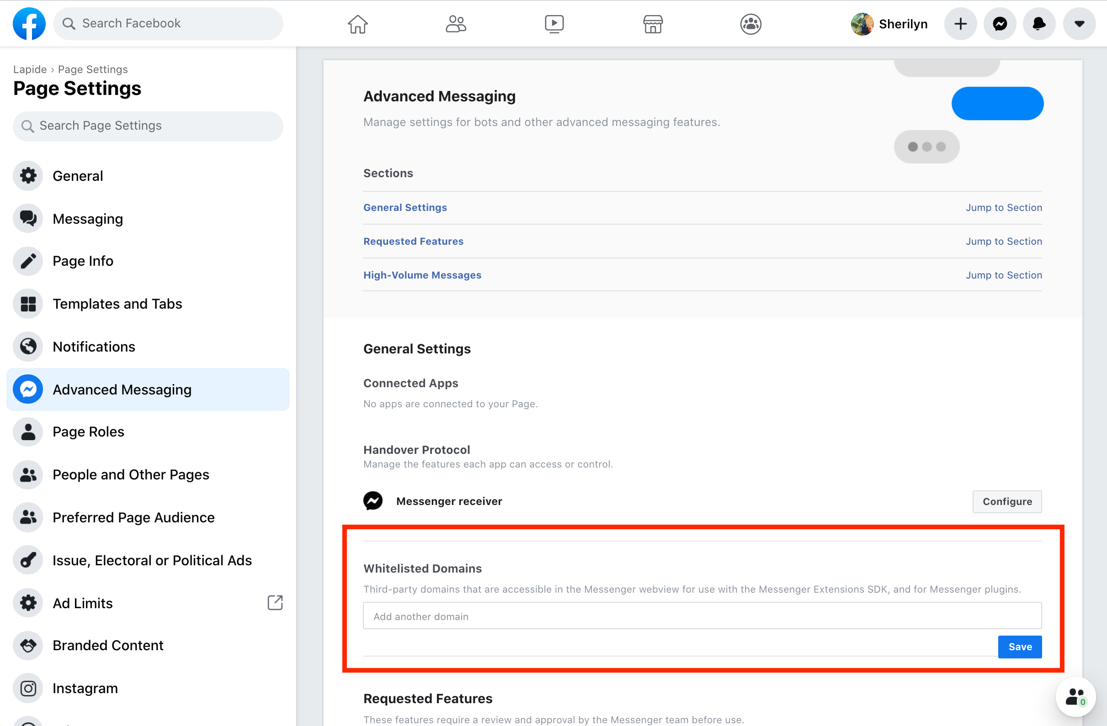Select Page Roles in sidebar
The height and width of the screenshot is (726, 1107).
(x=88, y=431)
